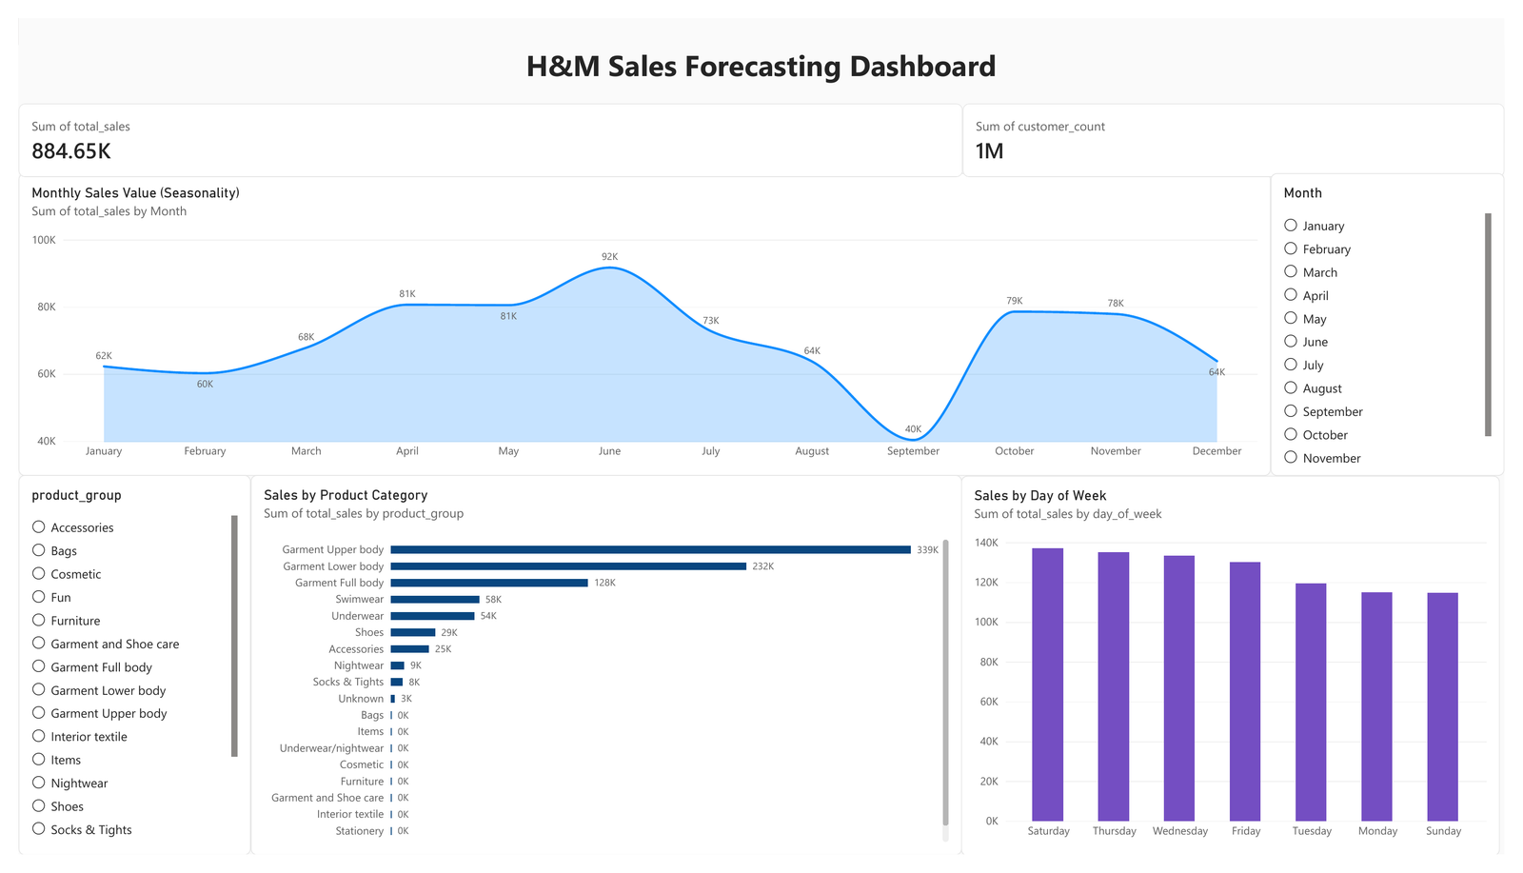Click the Sales by Product Category scrollbar

pos(945,682)
